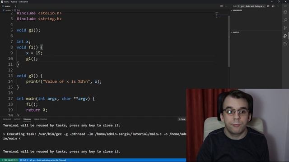The height and width of the screenshot is (162, 289).
Task: Click line number 9 in the gutter
Action: 12,53
